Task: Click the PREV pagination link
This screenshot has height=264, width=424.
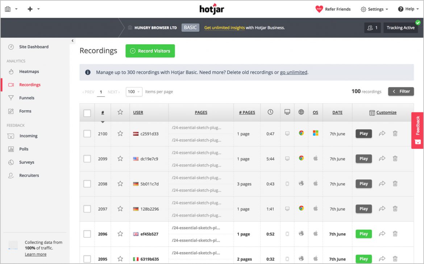Action: tap(88, 92)
